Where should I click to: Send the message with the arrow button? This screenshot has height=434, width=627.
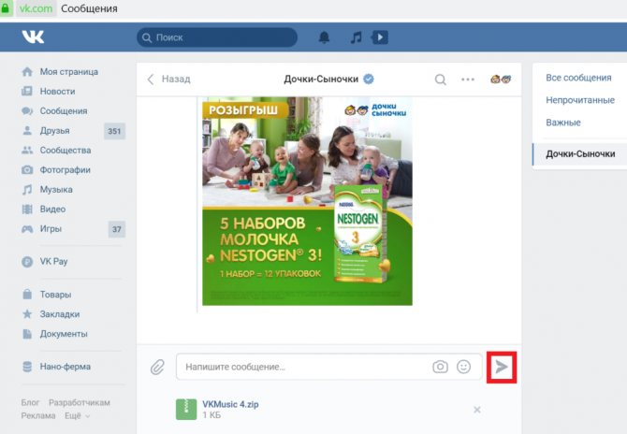coord(502,367)
